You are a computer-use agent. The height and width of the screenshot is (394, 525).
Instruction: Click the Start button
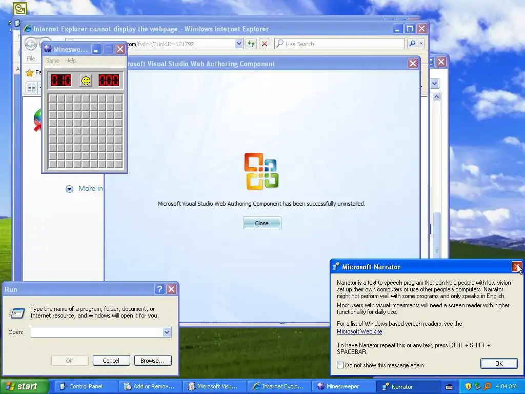(24, 386)
